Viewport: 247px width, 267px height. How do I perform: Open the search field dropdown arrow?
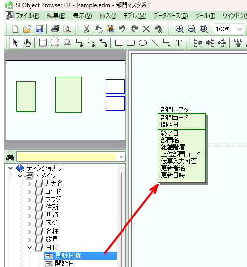pos(122,157)
